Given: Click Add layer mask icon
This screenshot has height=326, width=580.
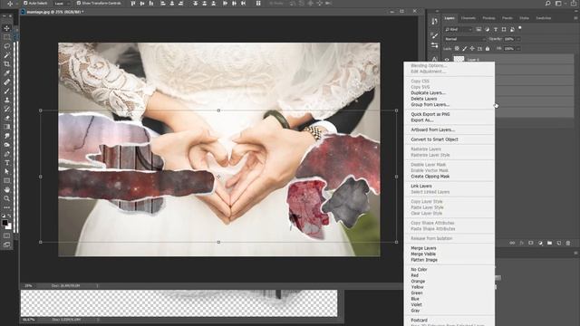Looking at the screenshot, I should (x=531, y=243).
